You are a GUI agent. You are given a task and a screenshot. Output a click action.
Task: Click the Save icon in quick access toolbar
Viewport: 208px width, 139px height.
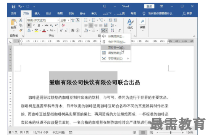tap(13, 6)
